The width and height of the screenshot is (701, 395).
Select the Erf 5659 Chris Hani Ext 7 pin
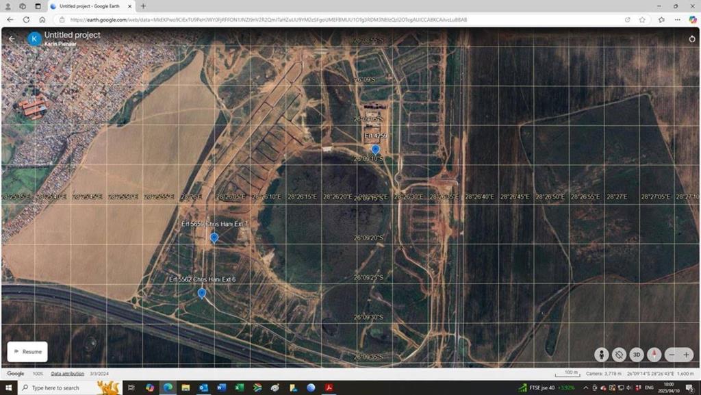point(214,238)
